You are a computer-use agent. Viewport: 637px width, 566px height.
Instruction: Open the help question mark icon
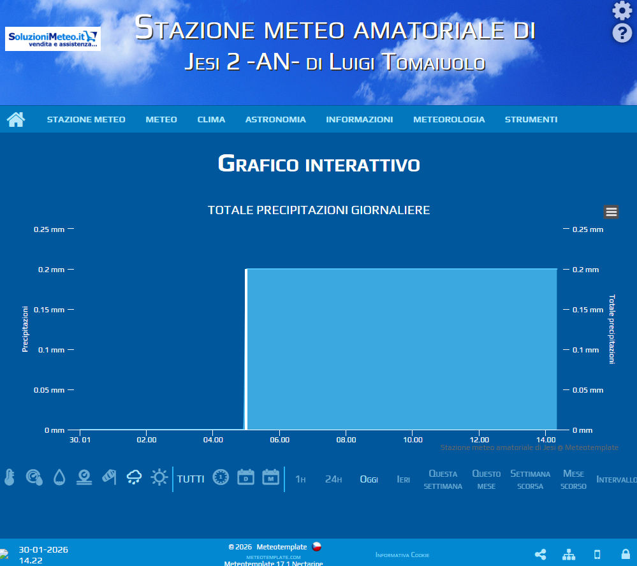[622, 33]
